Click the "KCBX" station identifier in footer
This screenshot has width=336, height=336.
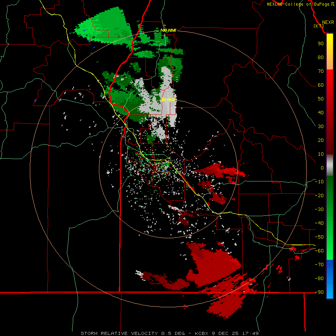point(202,333)
